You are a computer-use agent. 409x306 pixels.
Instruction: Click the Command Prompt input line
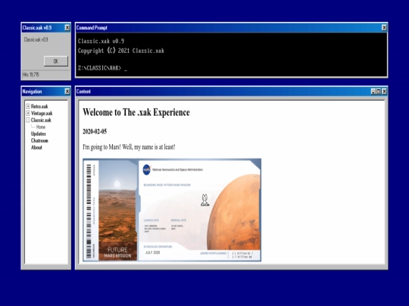[102, 68]
